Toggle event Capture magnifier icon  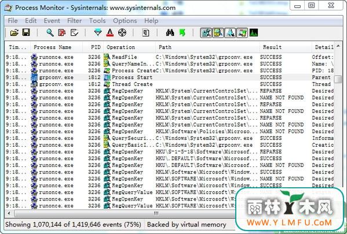[50, 33]
